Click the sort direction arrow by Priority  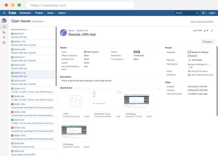(x=26, y=30)
